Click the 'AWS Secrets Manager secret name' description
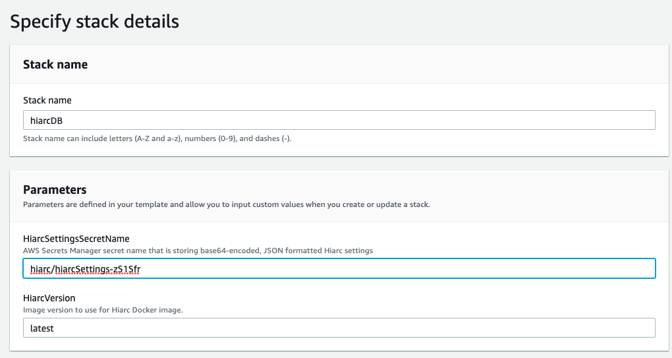 198,251
